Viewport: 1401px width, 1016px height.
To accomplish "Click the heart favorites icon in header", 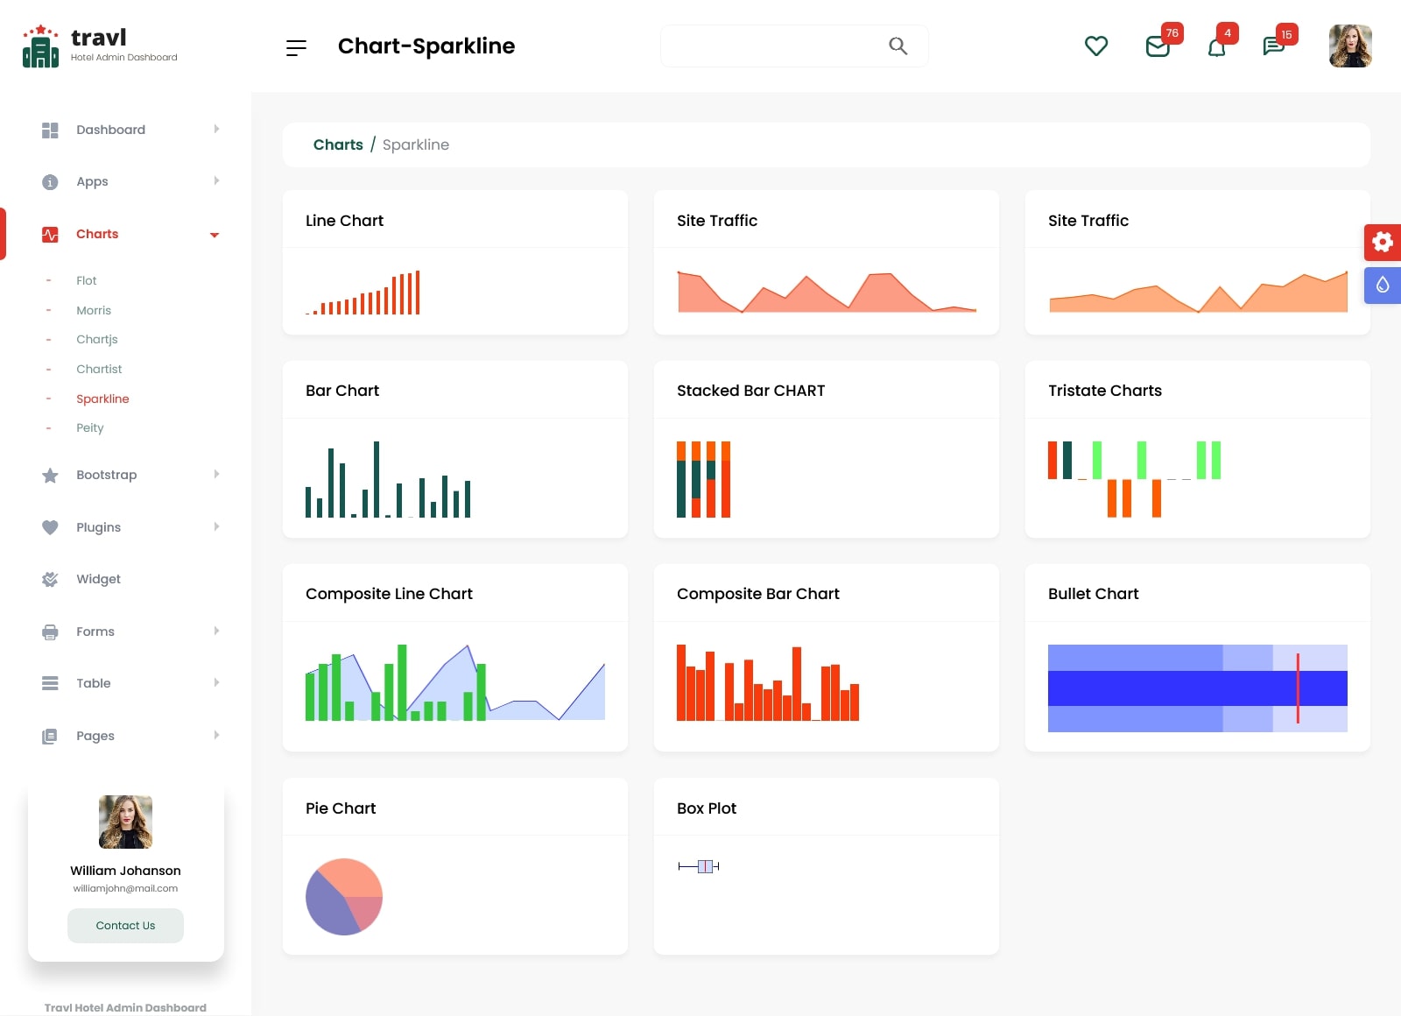I will (x=1096, y=46).
